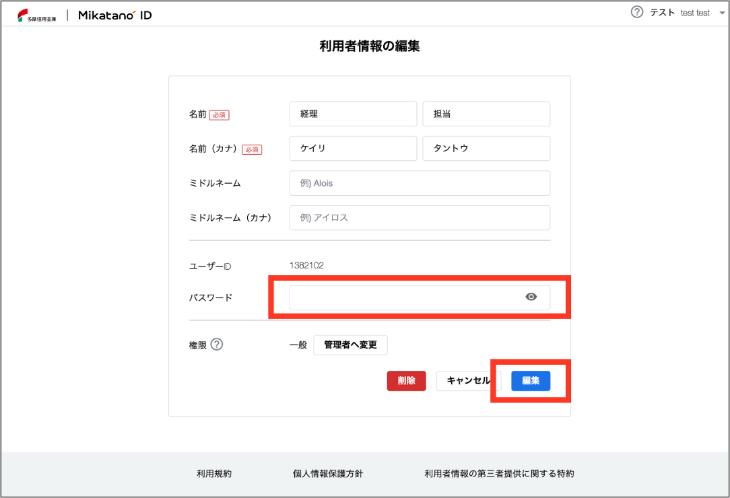This screenshot has height=498, width=730.
Task: Click the キャンセル button
Action: coord(467,380)
